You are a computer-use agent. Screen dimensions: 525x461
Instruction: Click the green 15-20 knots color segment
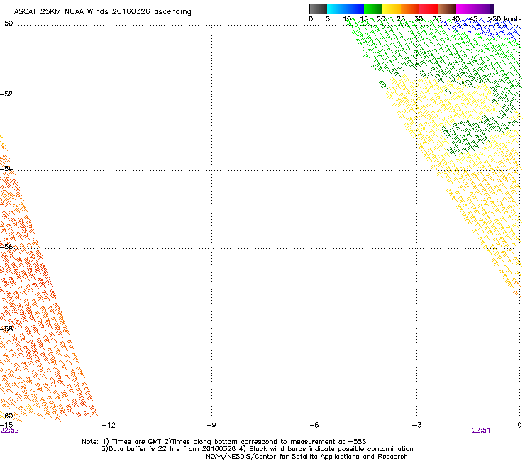click(373, 9)
